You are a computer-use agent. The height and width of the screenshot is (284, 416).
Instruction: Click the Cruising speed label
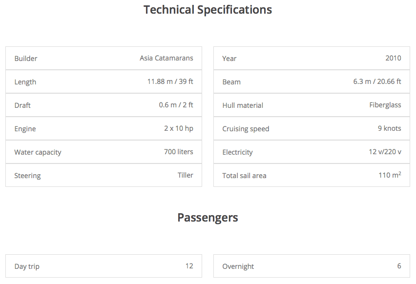click(246, 129)
